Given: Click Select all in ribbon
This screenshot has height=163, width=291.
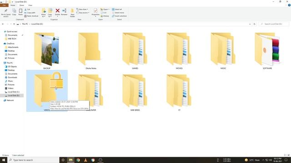Looking at the screenshot, I should (x=117, y=9).
